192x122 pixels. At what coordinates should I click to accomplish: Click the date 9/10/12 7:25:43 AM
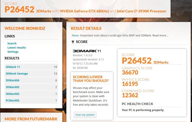click(85, 64)
